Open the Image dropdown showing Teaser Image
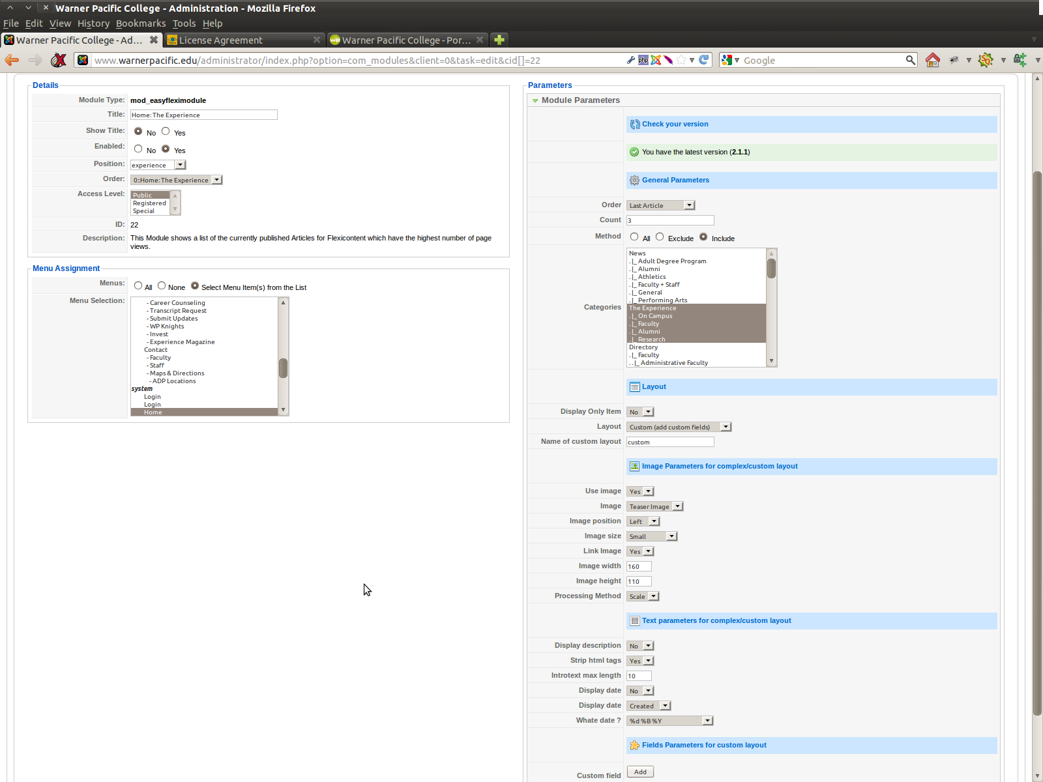Screen dimensions: 1043x782 tap(655, 506)
